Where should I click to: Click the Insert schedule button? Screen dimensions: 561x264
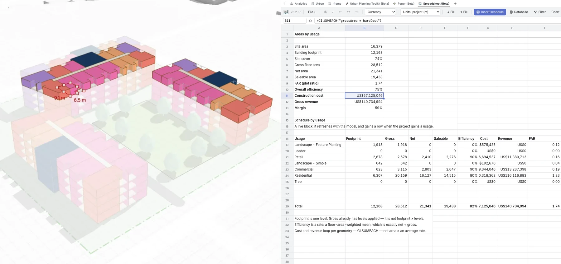click(x=490, y=12)
